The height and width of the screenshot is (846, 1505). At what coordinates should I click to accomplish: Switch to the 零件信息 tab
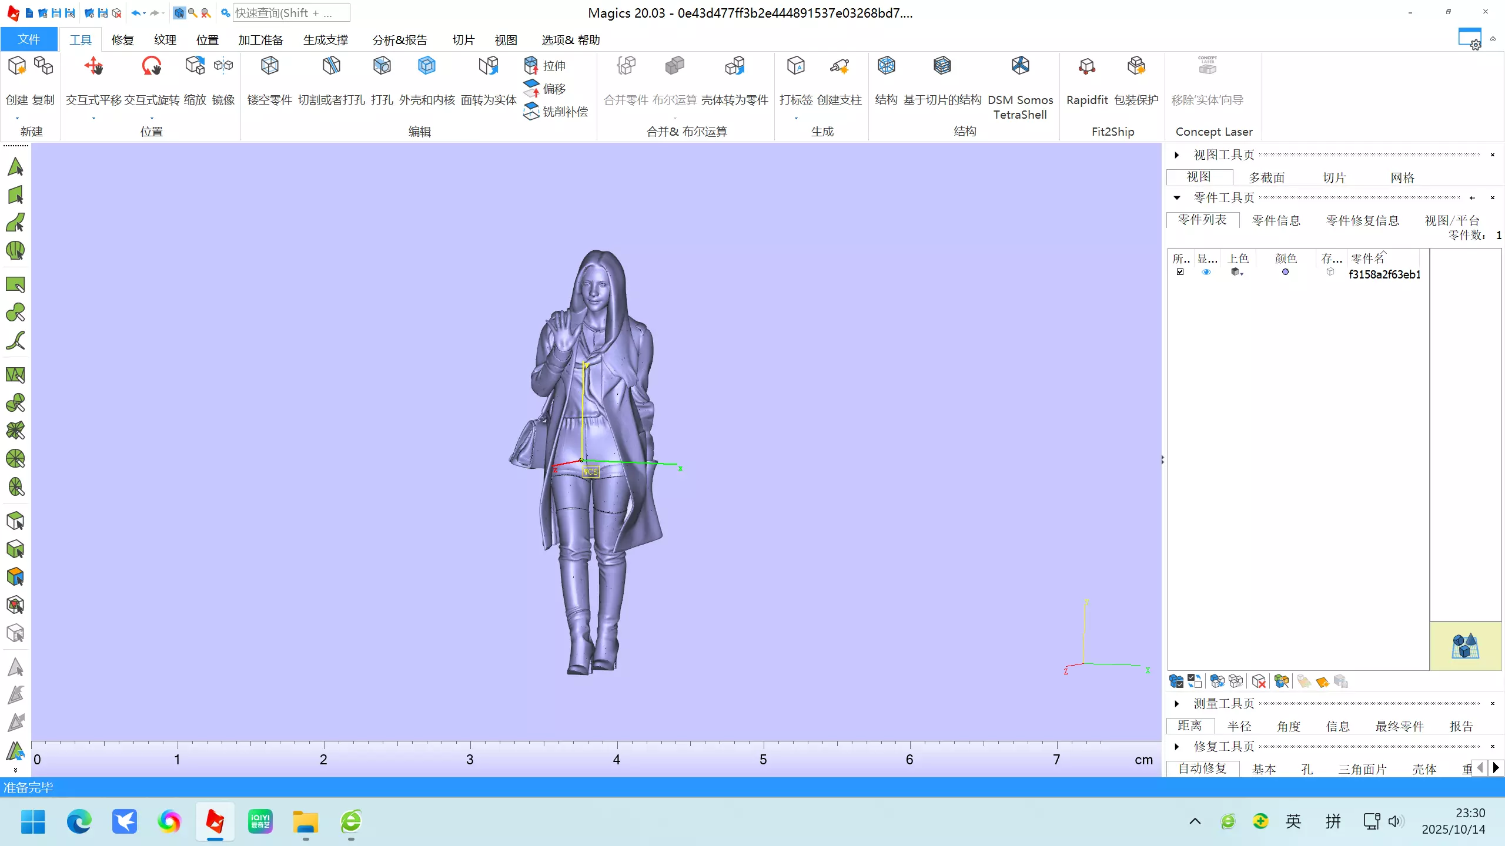[x=1276, y=220]
